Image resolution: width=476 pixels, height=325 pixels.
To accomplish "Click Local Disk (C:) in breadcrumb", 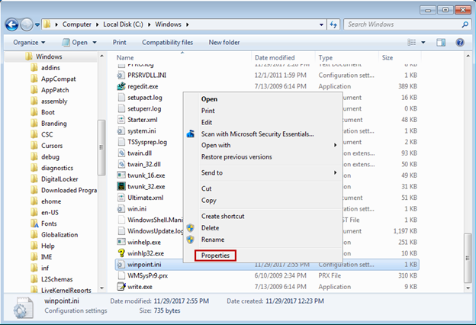I will point(123,24).
